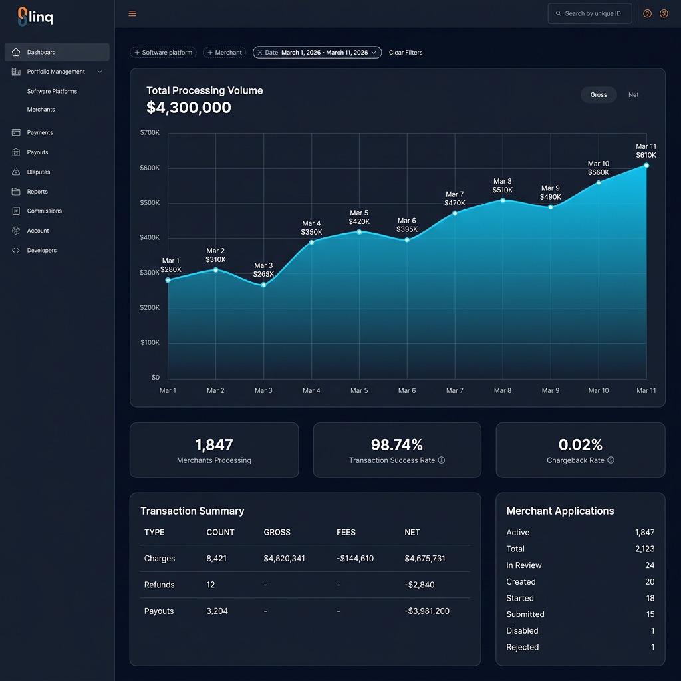681x681 pixels.
Task: Click Clear Filters
Action: coord(406,53)
